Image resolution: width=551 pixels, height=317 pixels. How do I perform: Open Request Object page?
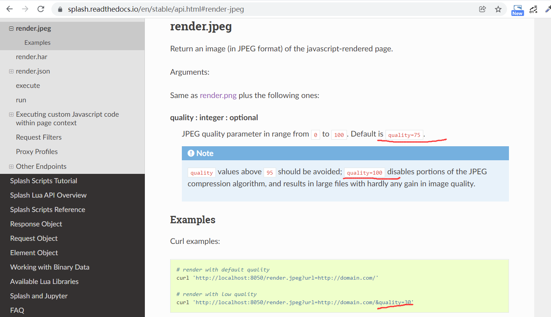(x=34, y=238)
